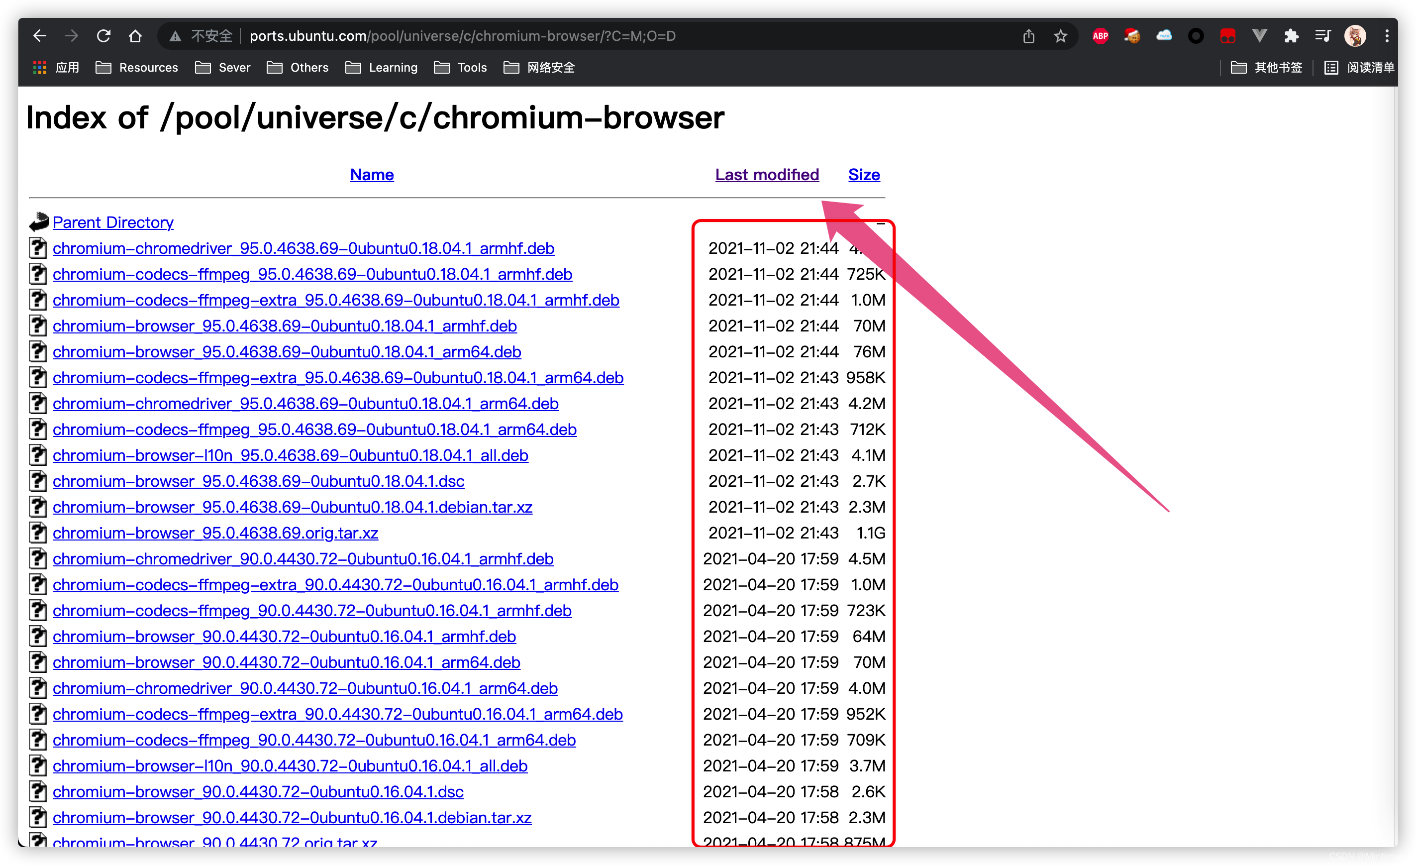Download chromium-codecs-ffmpeg-extra_95.0.4638.69 arm64.deb
Screen dimensions: 1416x865
pos(338,378)
